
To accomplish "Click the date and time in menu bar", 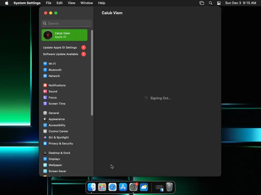I will (241, 3).
